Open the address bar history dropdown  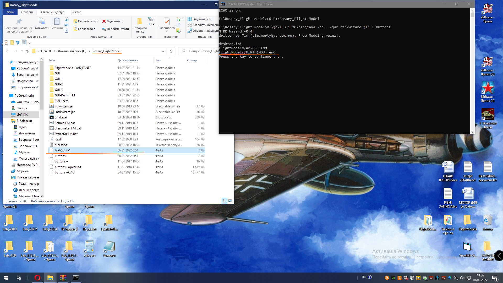(x=163, y=51)
